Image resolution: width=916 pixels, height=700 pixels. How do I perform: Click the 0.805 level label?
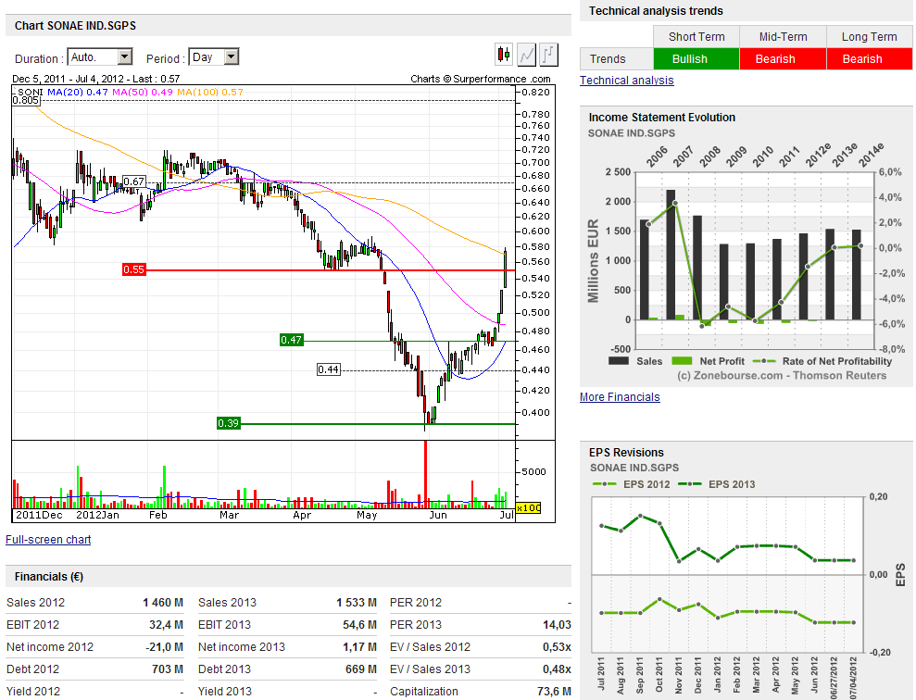click(x=26, y=100)
